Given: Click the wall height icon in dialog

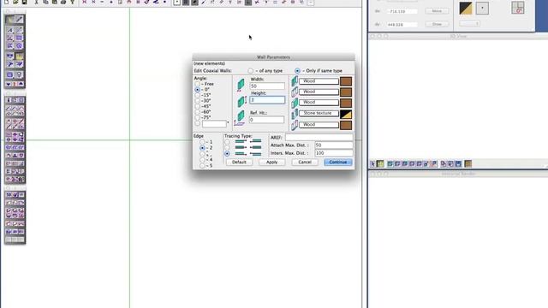Looking at the screenshot, I should click(241, 101).
